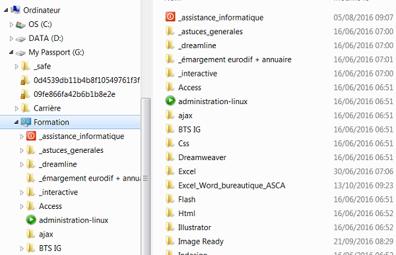Click red power icon of _assistance_informatique in tree
Image resolution: width=396 pixels, height=255 pixels.
pos(31,136)
